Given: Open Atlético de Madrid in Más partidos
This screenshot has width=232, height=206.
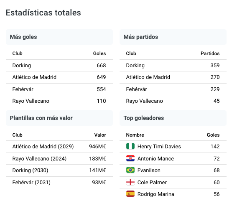Looking at the screenshot, I should click(148, 77).
